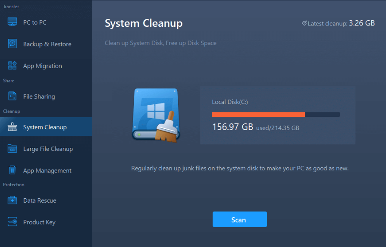
Task: Open the PC to PC menu item
Action: click(x=35, y=22)
